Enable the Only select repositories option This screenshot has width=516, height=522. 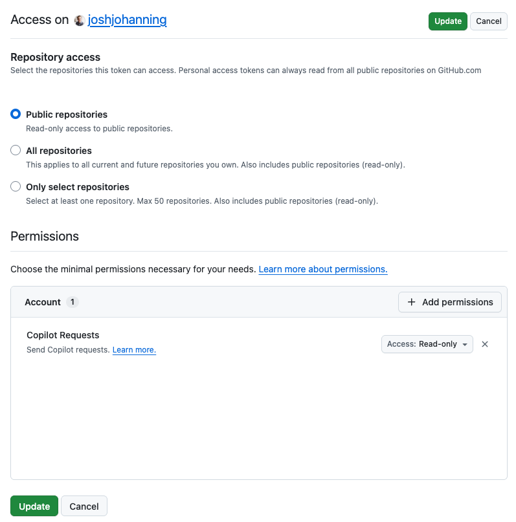16,187
